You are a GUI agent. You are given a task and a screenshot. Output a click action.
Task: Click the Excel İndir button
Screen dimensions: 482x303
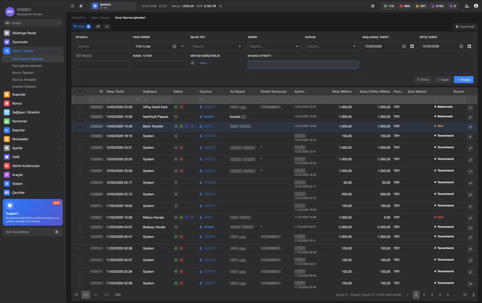point(465,27)
